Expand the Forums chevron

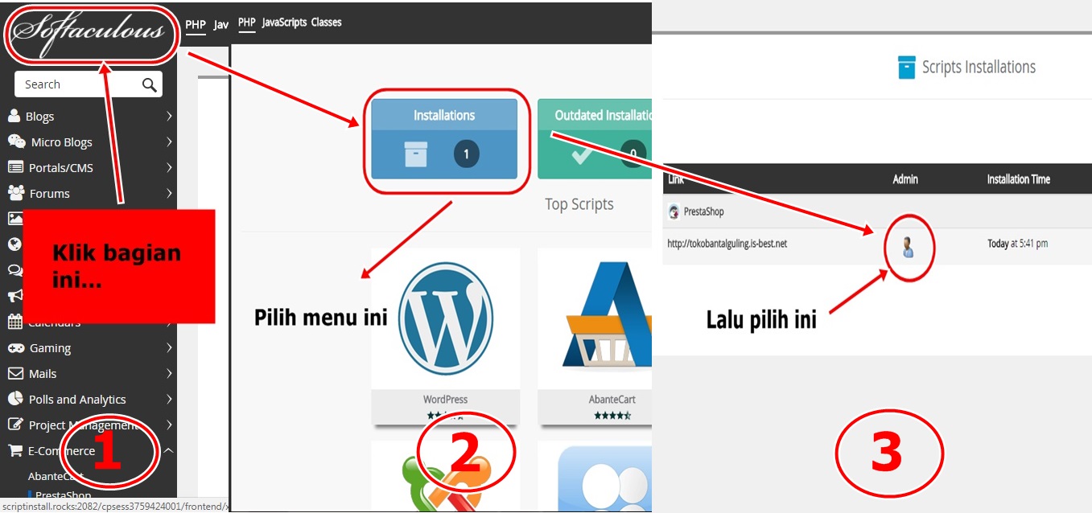(169, 194)
